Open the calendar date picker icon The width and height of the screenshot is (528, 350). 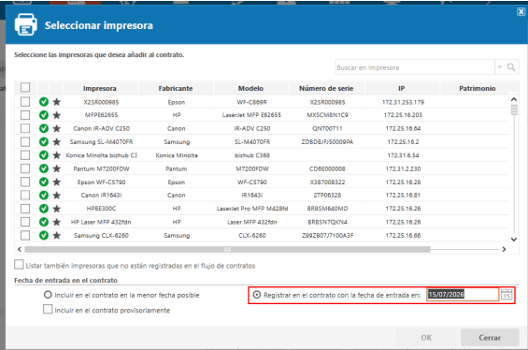point(507,295)
